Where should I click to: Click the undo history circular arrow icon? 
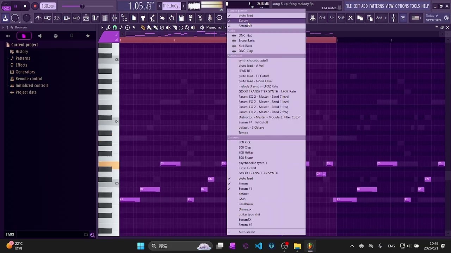click(x=172, y=18)
